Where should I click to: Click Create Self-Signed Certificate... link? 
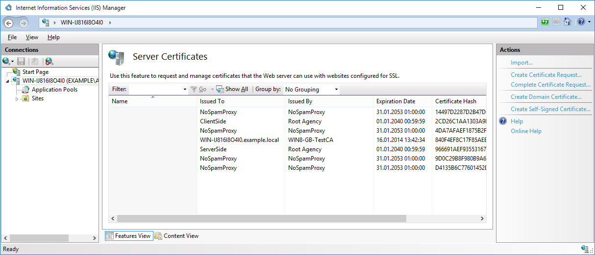(550, 109)
